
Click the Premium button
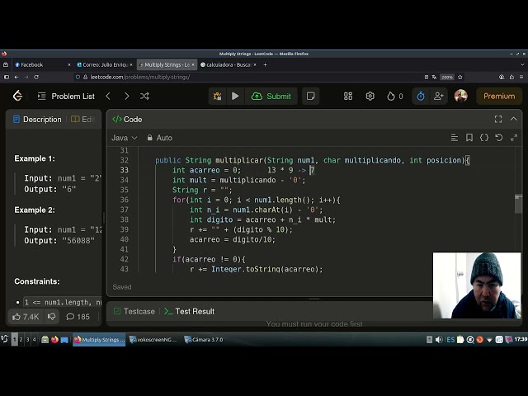pyautogui.click(x=499, y=97)
